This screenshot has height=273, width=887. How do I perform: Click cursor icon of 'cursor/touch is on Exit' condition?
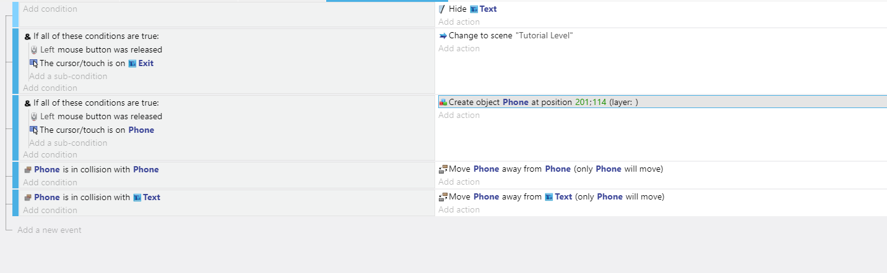click(x=34, y=63)
